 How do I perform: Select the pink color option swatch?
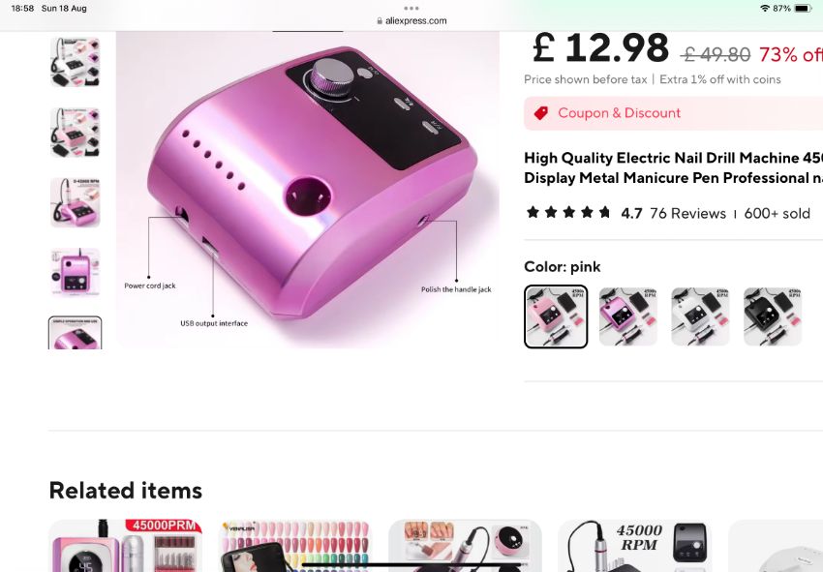[x=556, y=316]
